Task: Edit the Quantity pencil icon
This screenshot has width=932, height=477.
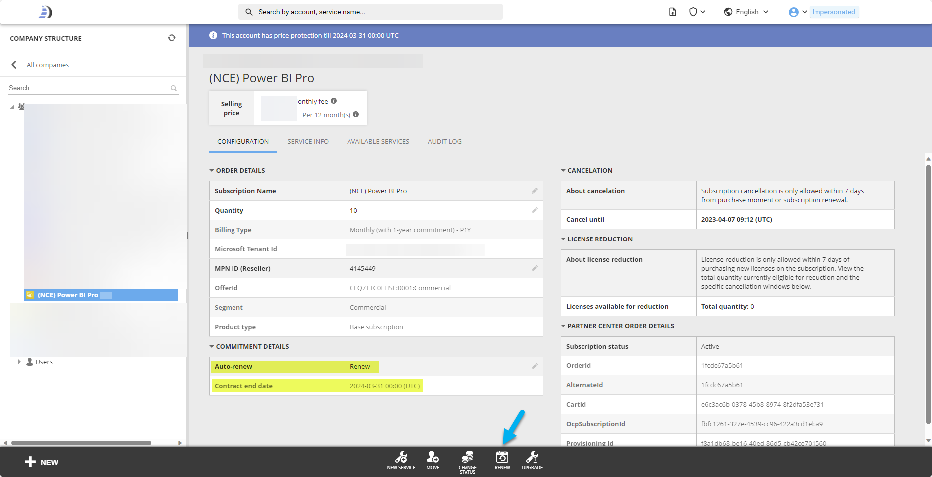Action: [534, 210]
